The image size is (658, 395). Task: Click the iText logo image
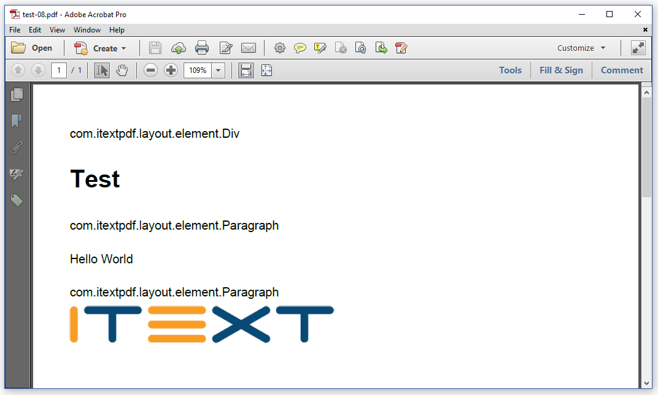202,324
